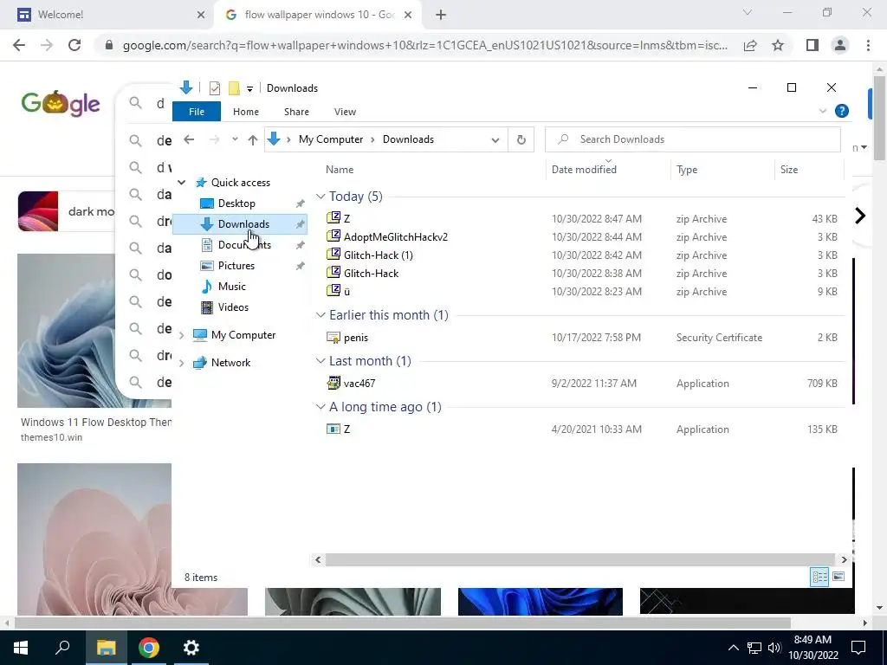Viewport: 887px width, 665px height.
Task: Click the Chrome share page icon
Action: tap(750, 45)
